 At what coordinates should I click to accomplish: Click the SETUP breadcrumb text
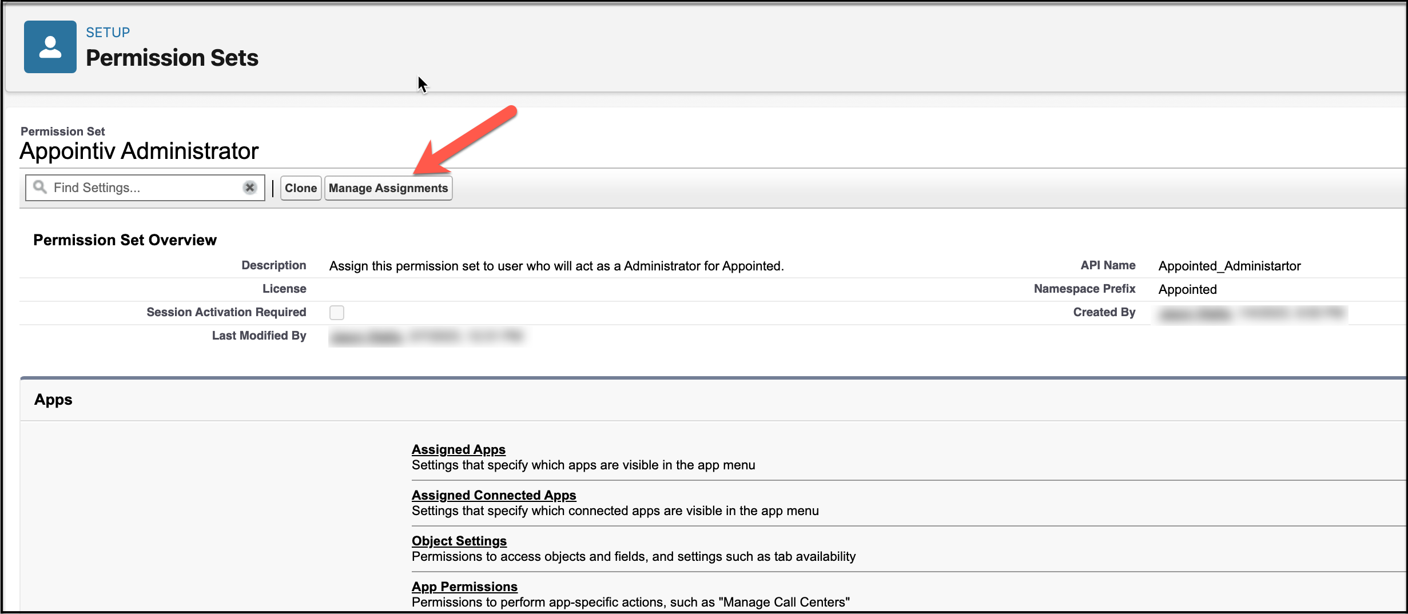click(108, 33)
